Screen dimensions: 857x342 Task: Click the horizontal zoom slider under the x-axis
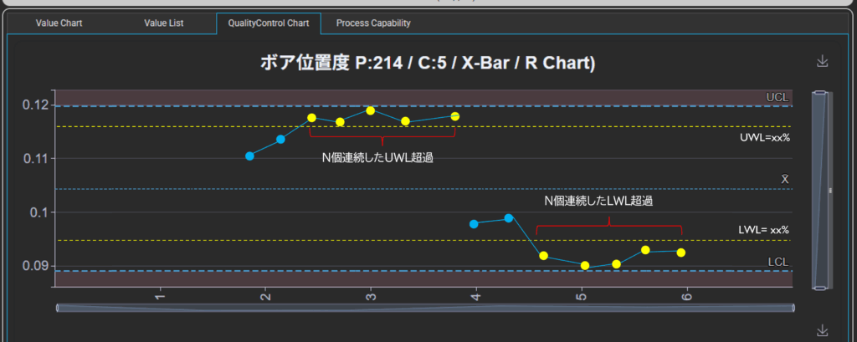pos(425,308)
